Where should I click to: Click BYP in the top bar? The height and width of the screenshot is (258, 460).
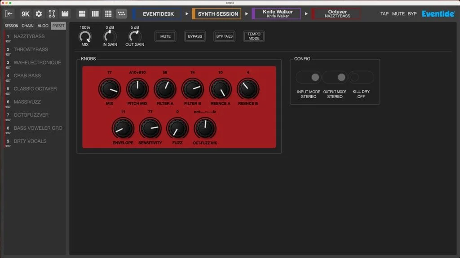412,14
